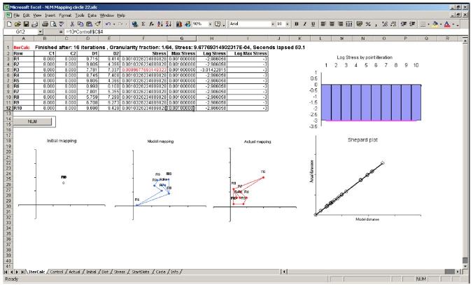Image resolution: width=473 pixels, height=285 pixels.
Task: Toggle Italic formatting
Action: [305, 24]
